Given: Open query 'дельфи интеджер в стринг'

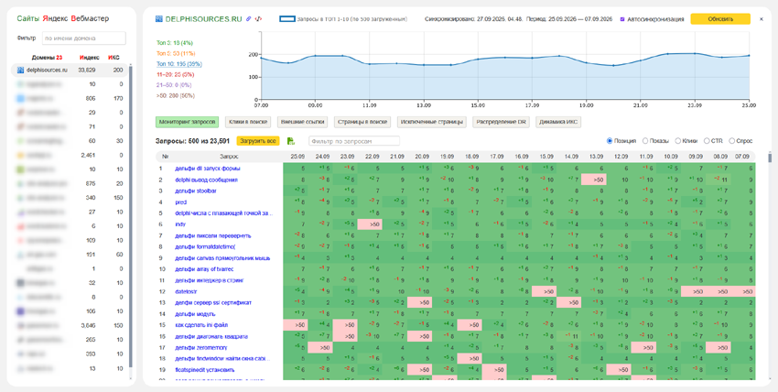Looking at the screenshot, I should (211, 281).
